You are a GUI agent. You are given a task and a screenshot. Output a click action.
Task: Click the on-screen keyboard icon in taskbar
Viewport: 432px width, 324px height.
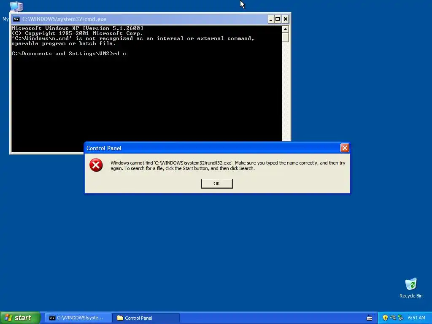coord(370,318)
